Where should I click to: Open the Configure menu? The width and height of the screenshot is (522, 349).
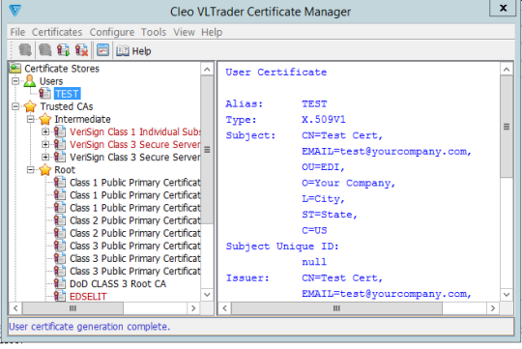click(x=112, y=32)
